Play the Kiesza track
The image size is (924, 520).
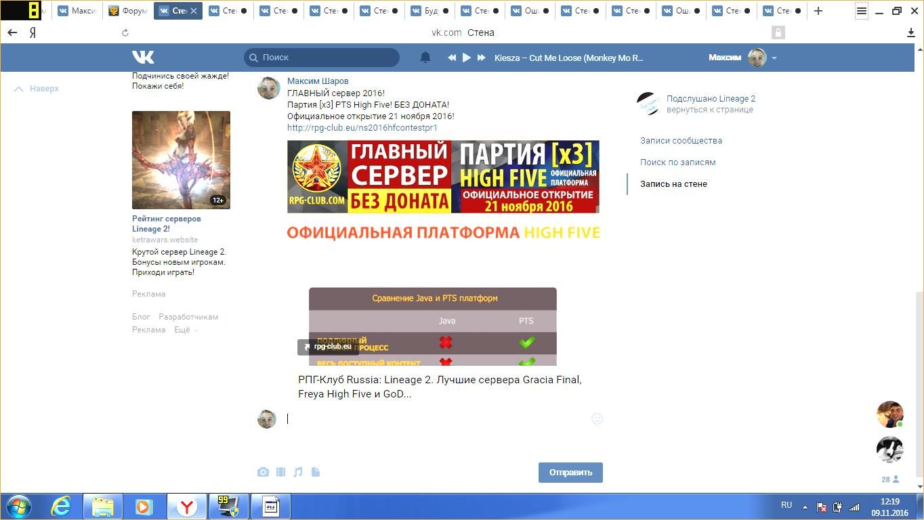(x=466, y=58)
